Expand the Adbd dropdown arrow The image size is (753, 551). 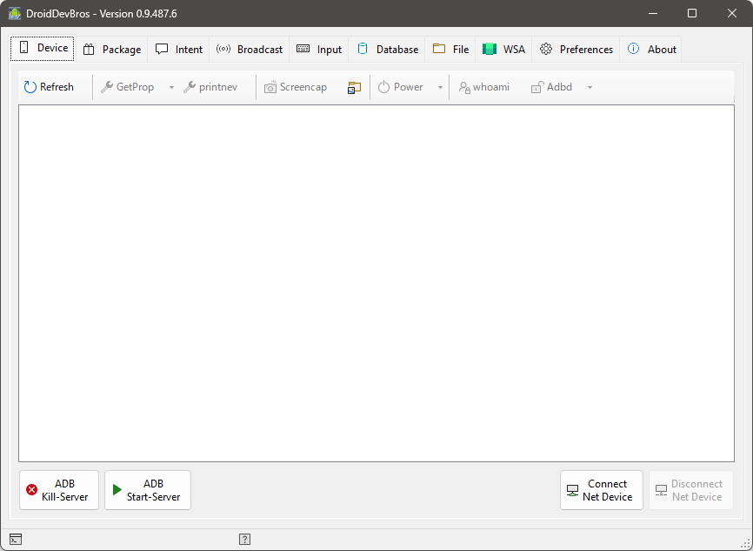590,88
